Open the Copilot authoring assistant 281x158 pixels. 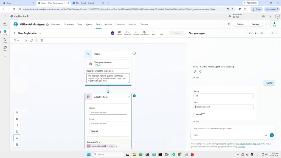(120, 33)
